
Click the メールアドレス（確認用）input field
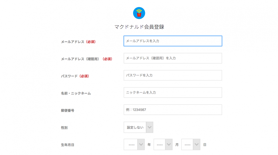point(173,58)
